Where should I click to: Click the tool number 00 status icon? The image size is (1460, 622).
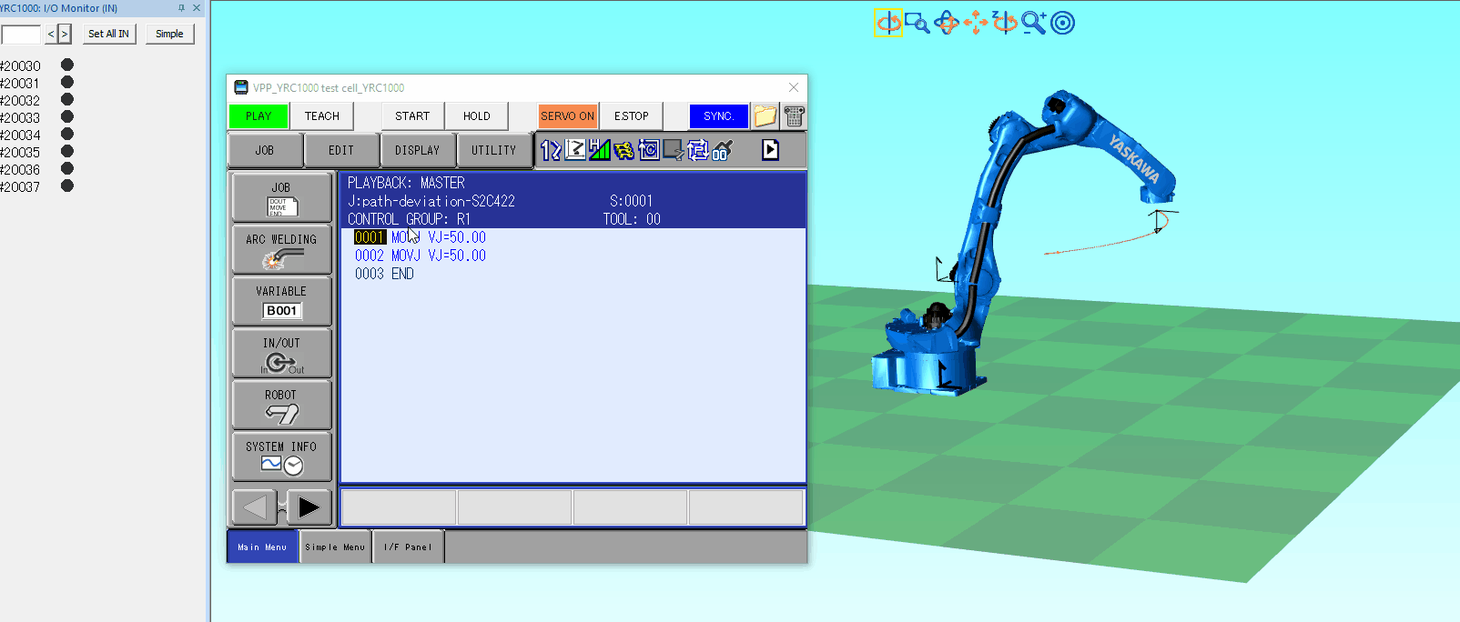tap(723, 150)
